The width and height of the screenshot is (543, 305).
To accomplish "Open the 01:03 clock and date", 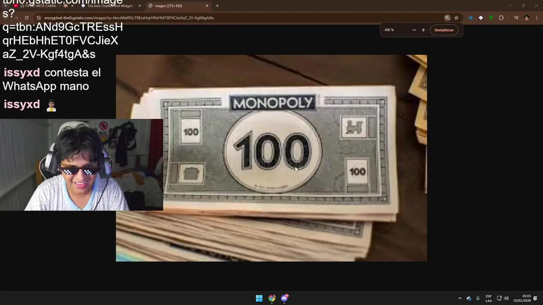I will point(522,299).
